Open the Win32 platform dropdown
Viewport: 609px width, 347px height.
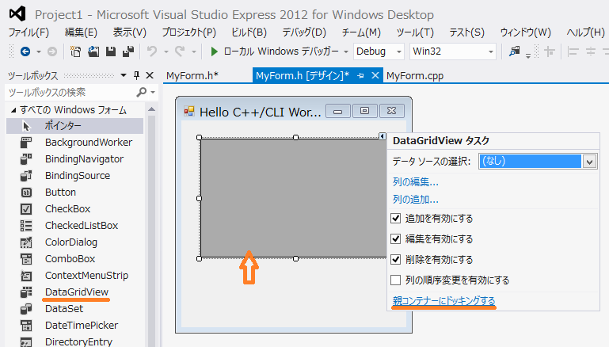pos(490,51)
